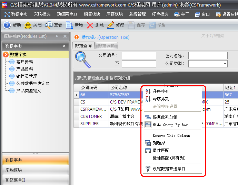The width and height of the screenshot is (238, 185).
Task: Click the Delete (删除) red X icon
Action: pyautogui.click(x=90, y=25)
